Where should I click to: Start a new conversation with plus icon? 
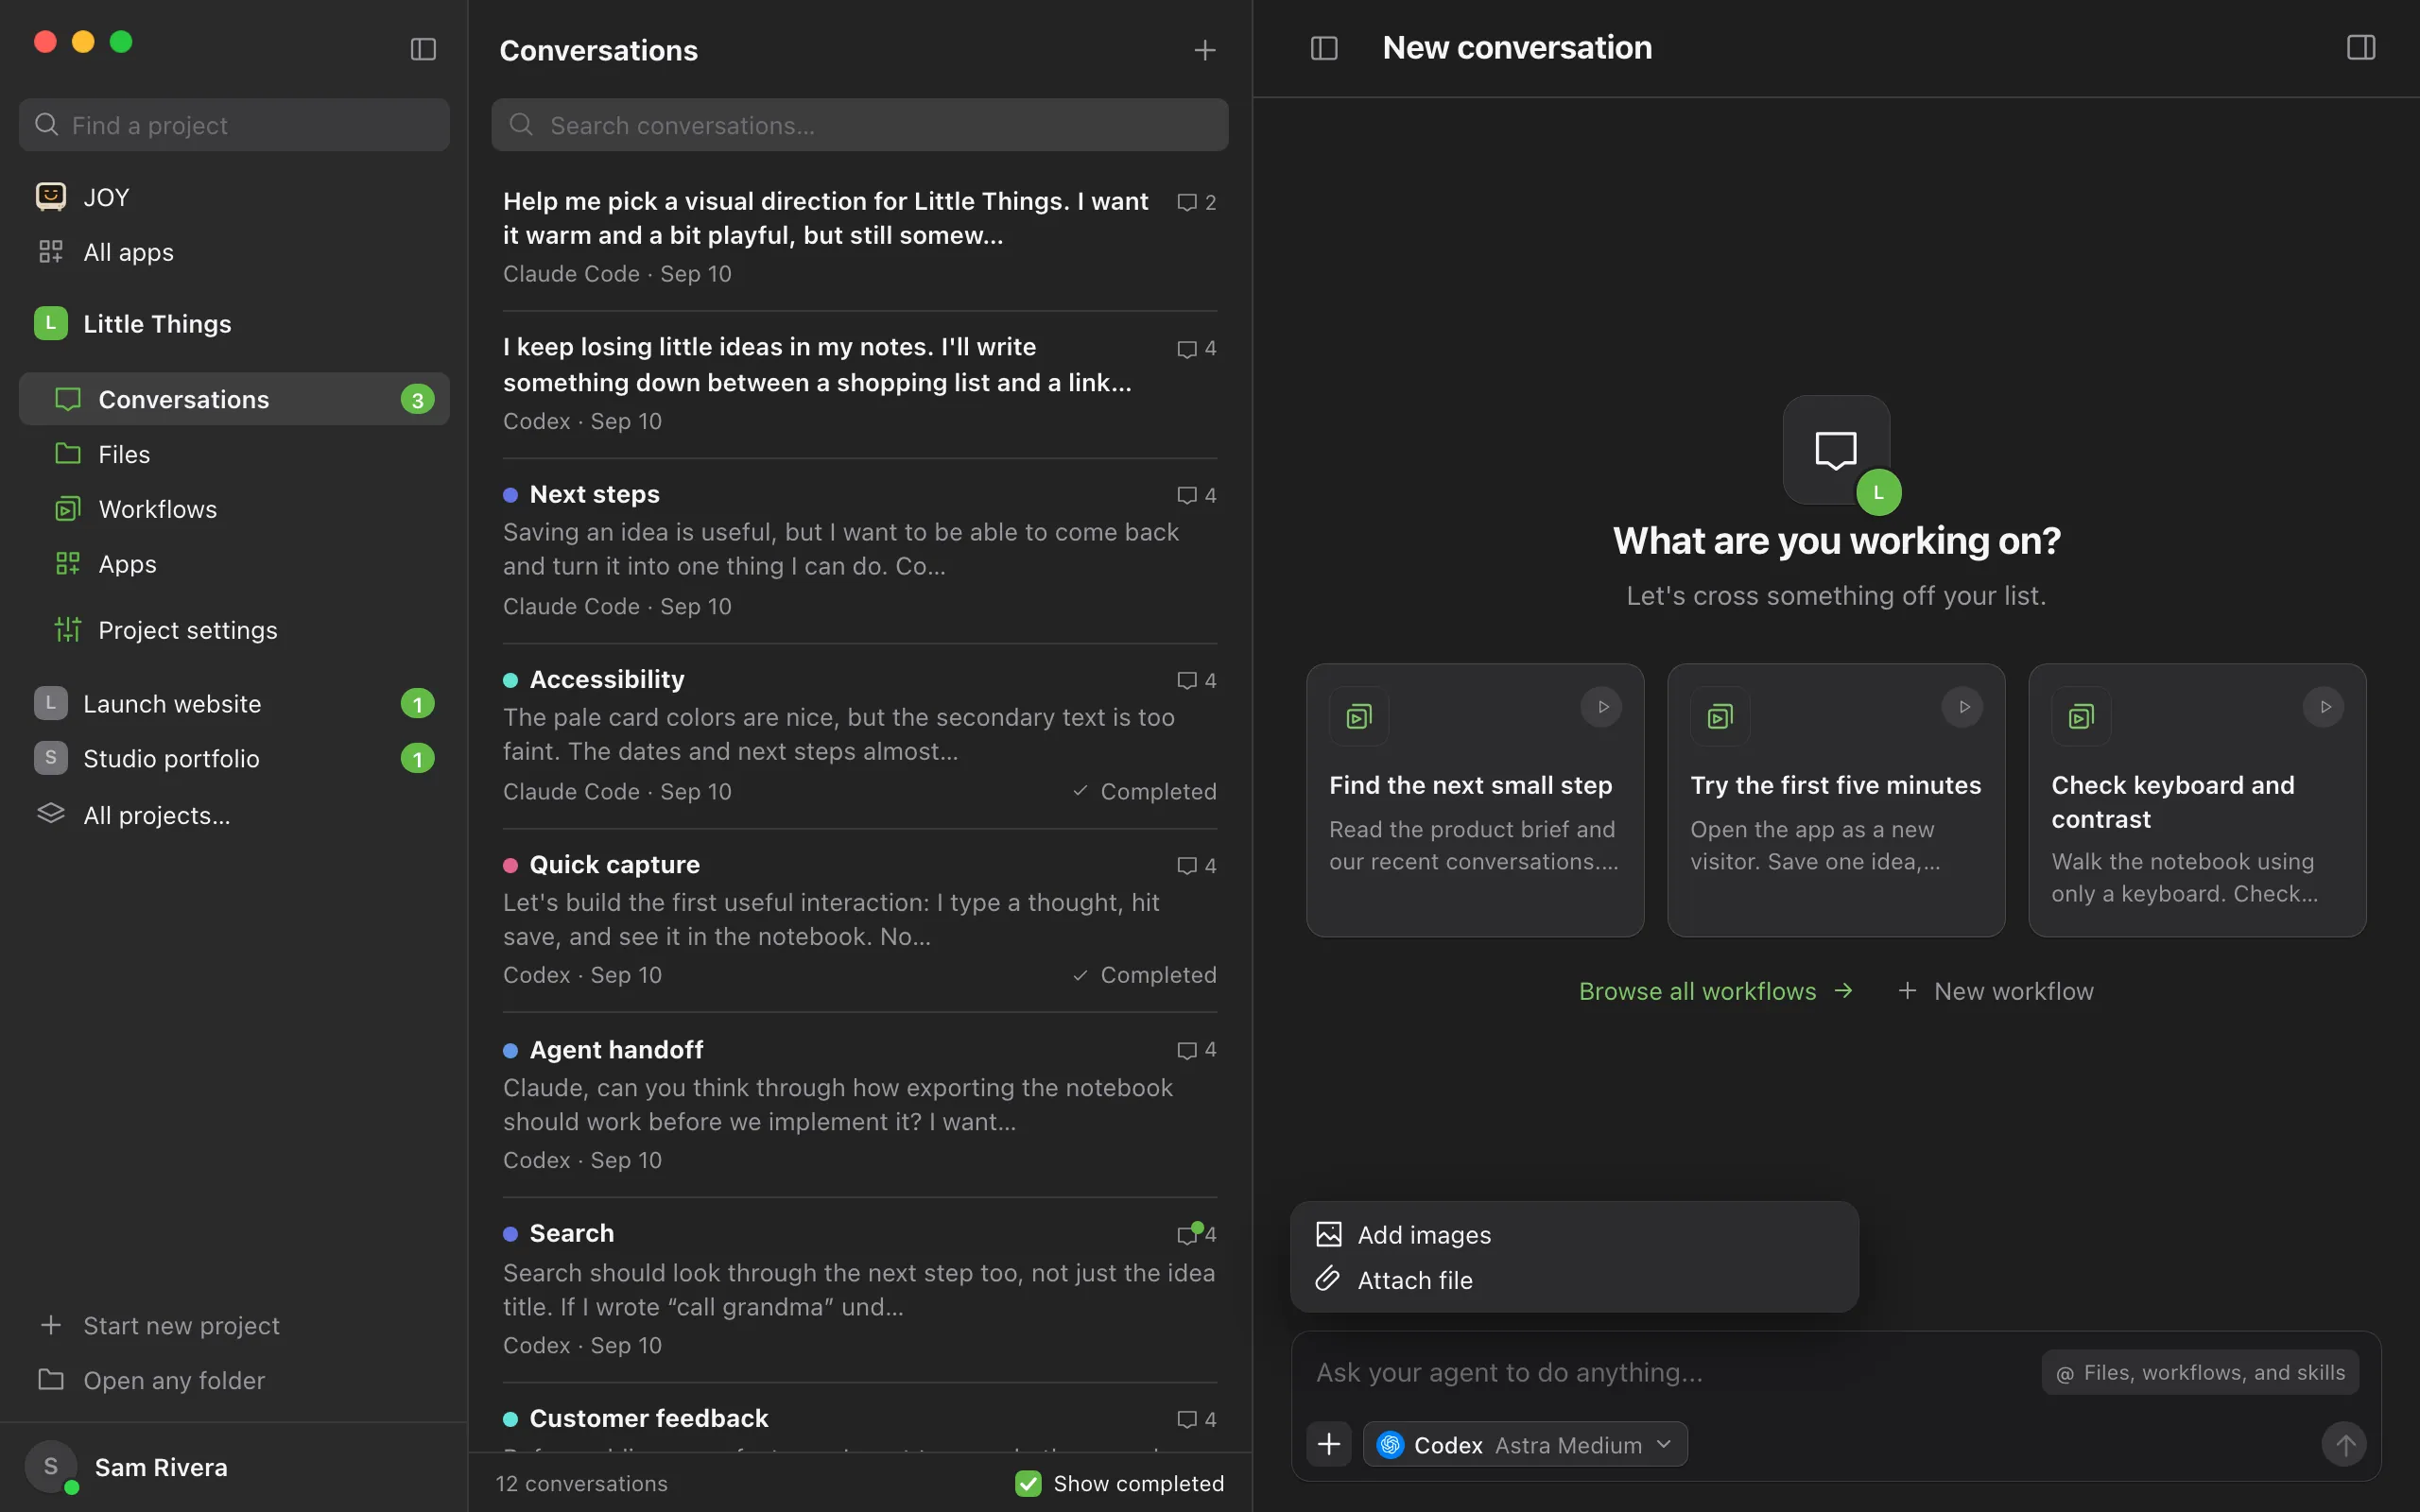[1205, 50]
